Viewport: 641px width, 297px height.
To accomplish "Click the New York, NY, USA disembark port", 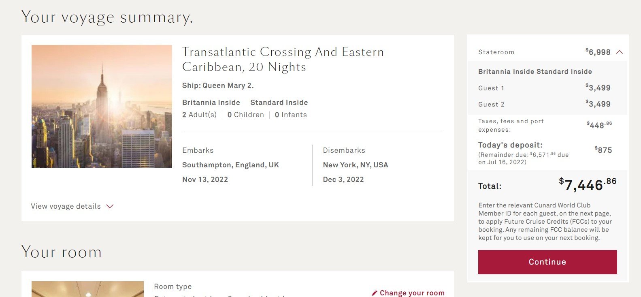I will click(x=356, y=165).
